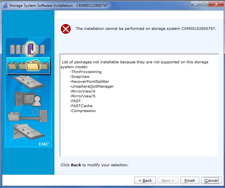The image size is (225, 188).
Task: Click the -ThinProvisioning package entry
Action: click(86, 72)
